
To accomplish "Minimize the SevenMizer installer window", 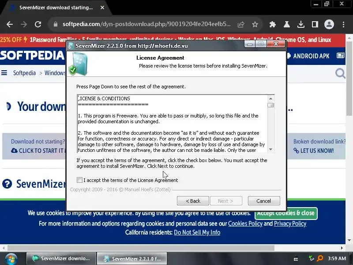I will tap(250, 44).
